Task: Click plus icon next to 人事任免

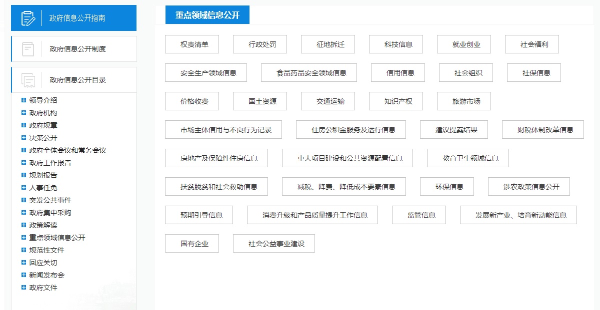Action: pyautogui.click(x=23, y=188)
